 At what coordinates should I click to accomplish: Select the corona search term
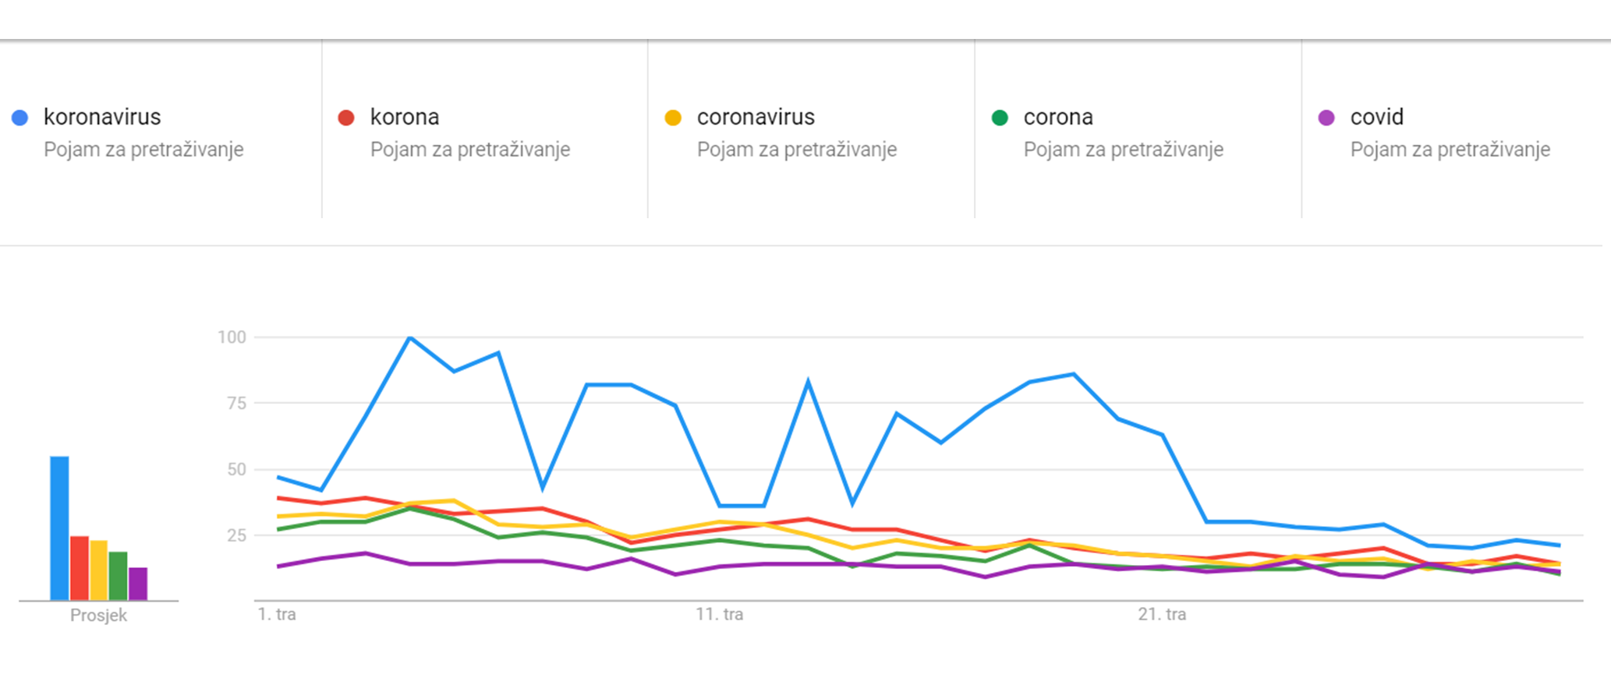(x=1058, y=117)
